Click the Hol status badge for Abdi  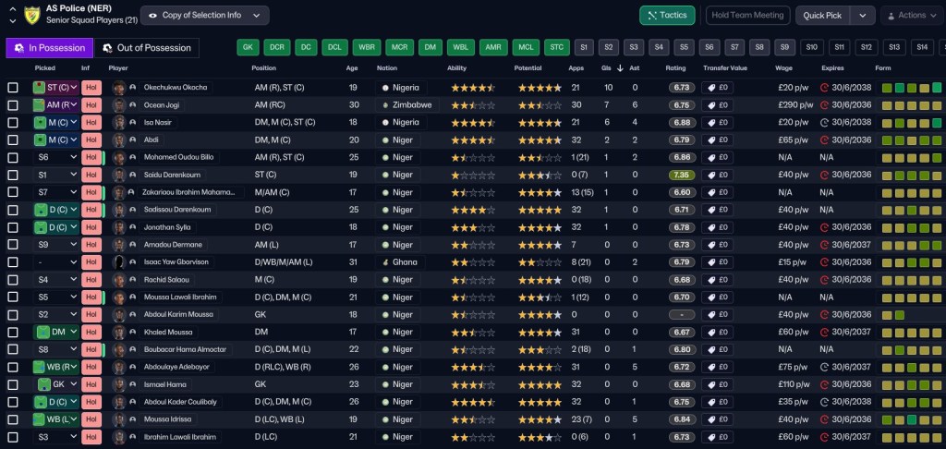click(x=91, y=140)
